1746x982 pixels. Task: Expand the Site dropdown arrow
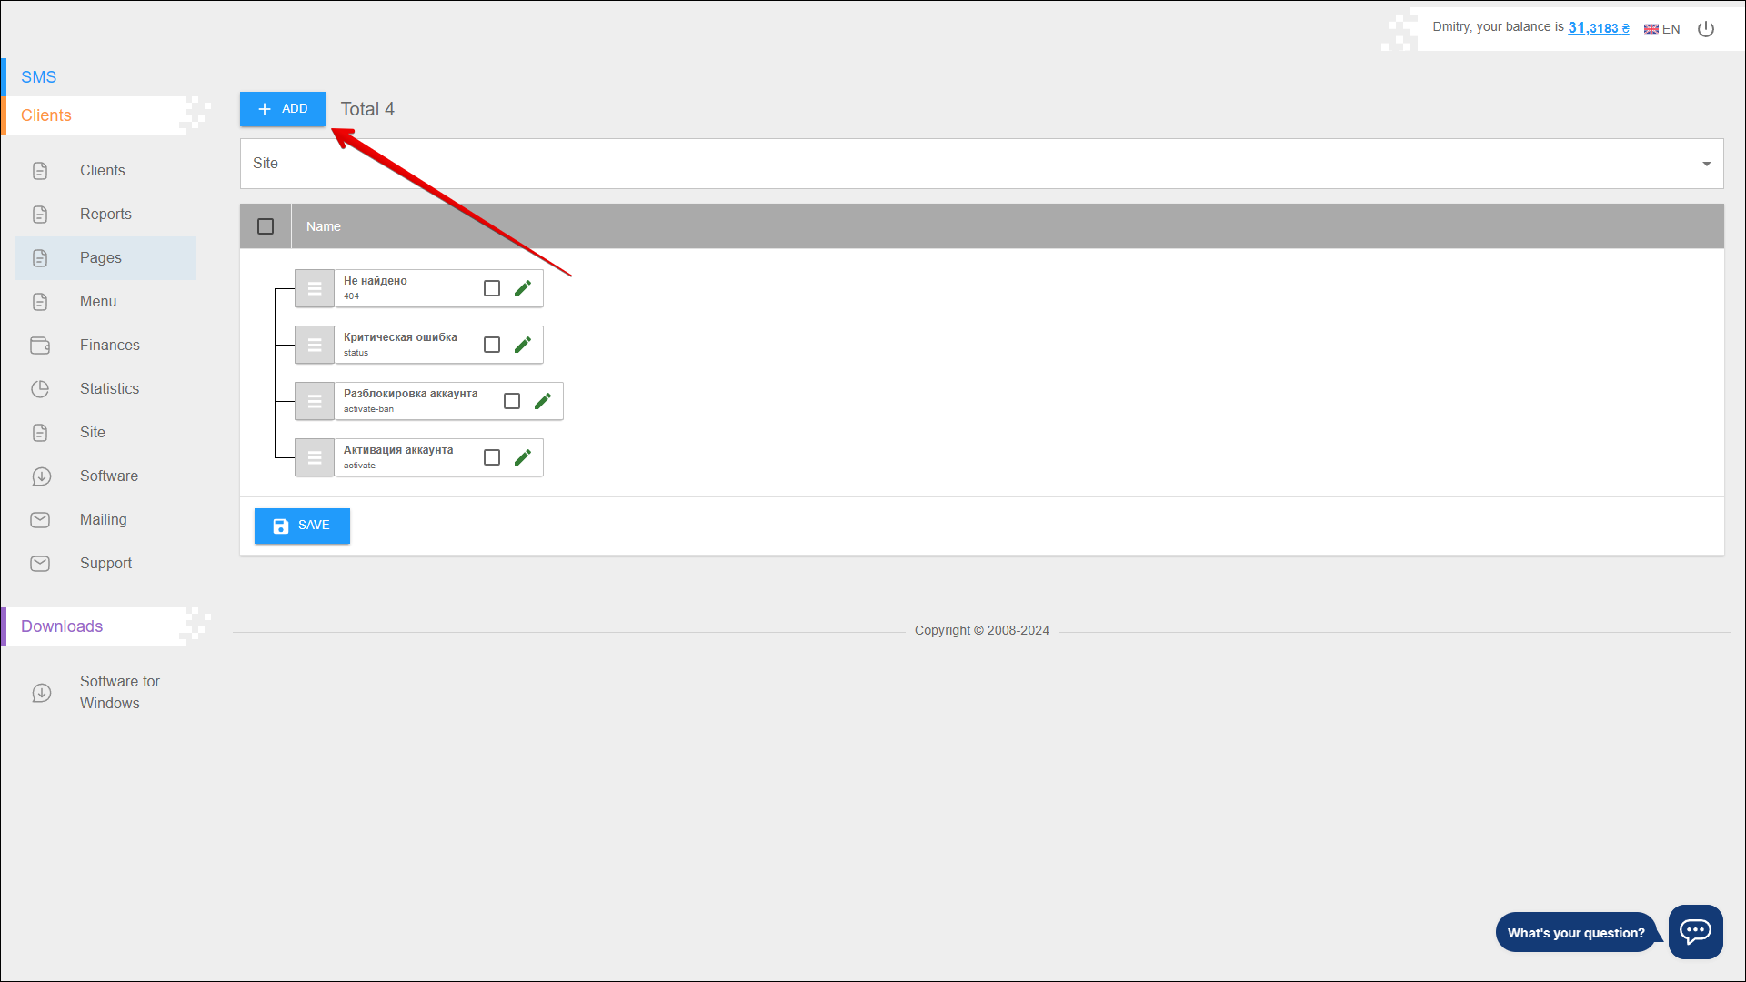[x=1706, y=164]
